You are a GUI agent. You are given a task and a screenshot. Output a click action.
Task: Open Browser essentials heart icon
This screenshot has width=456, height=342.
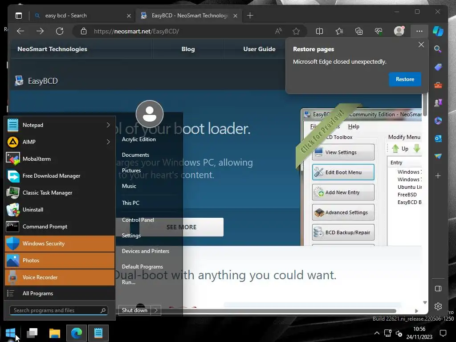[379, 31]
